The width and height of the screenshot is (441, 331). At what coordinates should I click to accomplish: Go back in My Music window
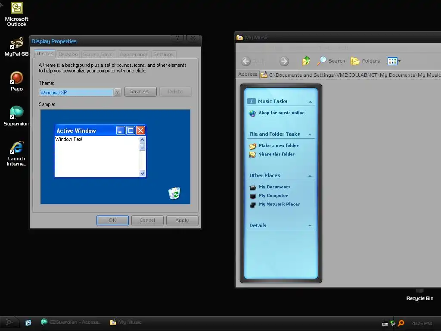[246, 61]
